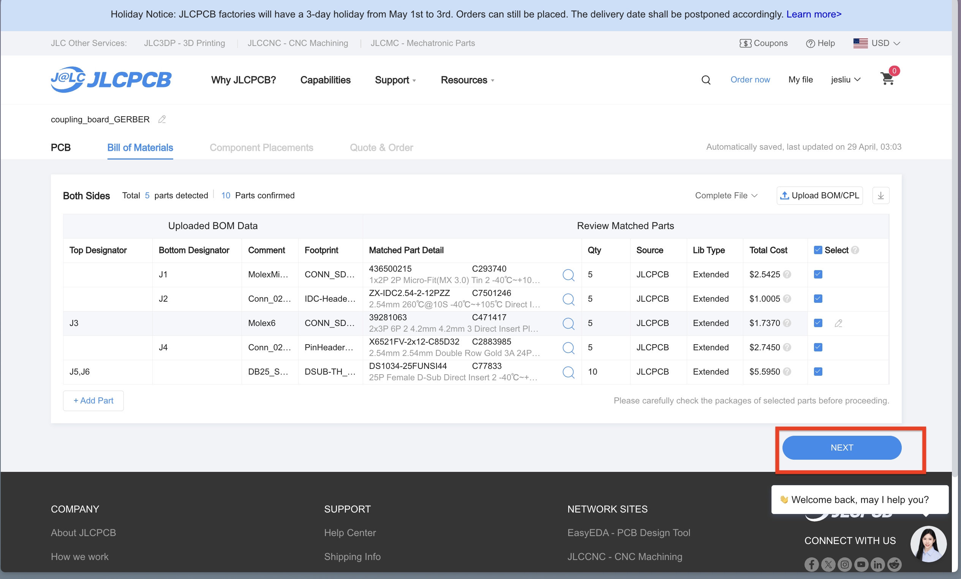Open the LinkedIn social icon

point(878,564)
